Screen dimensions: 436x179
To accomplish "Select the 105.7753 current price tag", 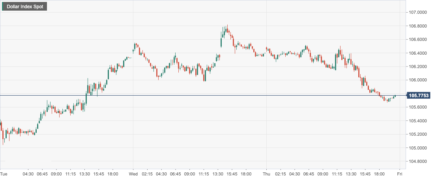I will click(419, 96).
